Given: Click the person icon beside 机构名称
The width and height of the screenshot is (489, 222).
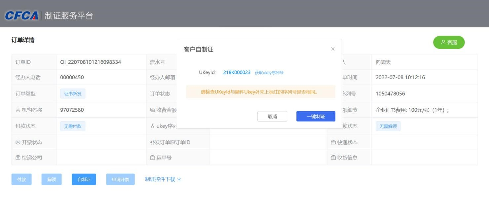Looking at the screenshot, I should [x=18, y=110].
